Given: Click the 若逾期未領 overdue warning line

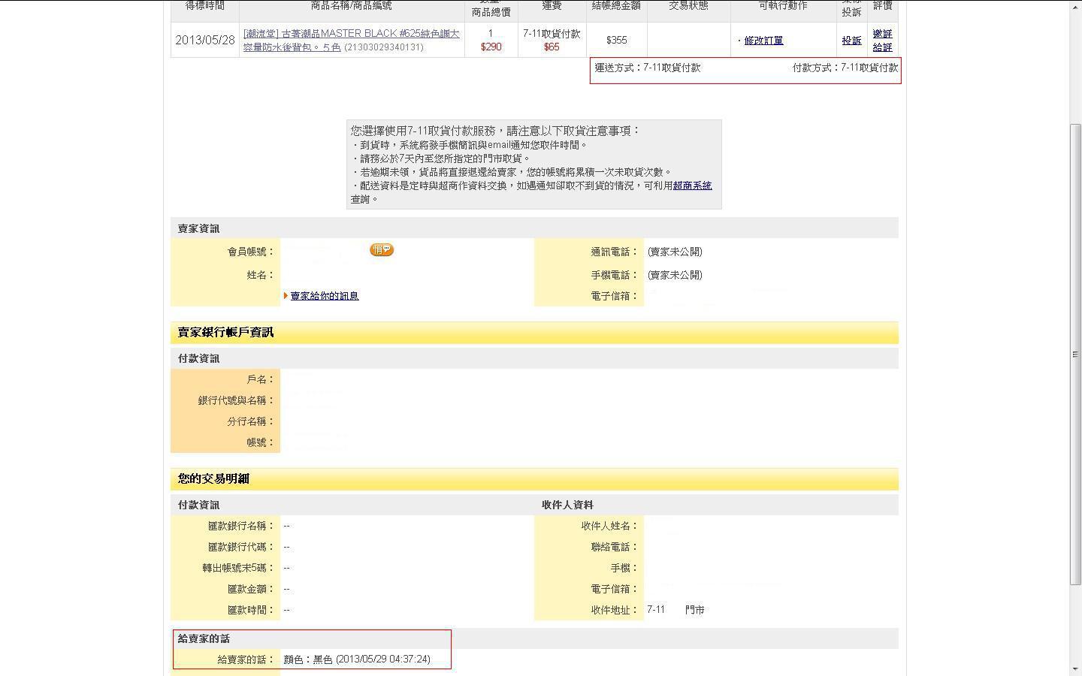Looking at the screenshot, I should pos(512,172).
